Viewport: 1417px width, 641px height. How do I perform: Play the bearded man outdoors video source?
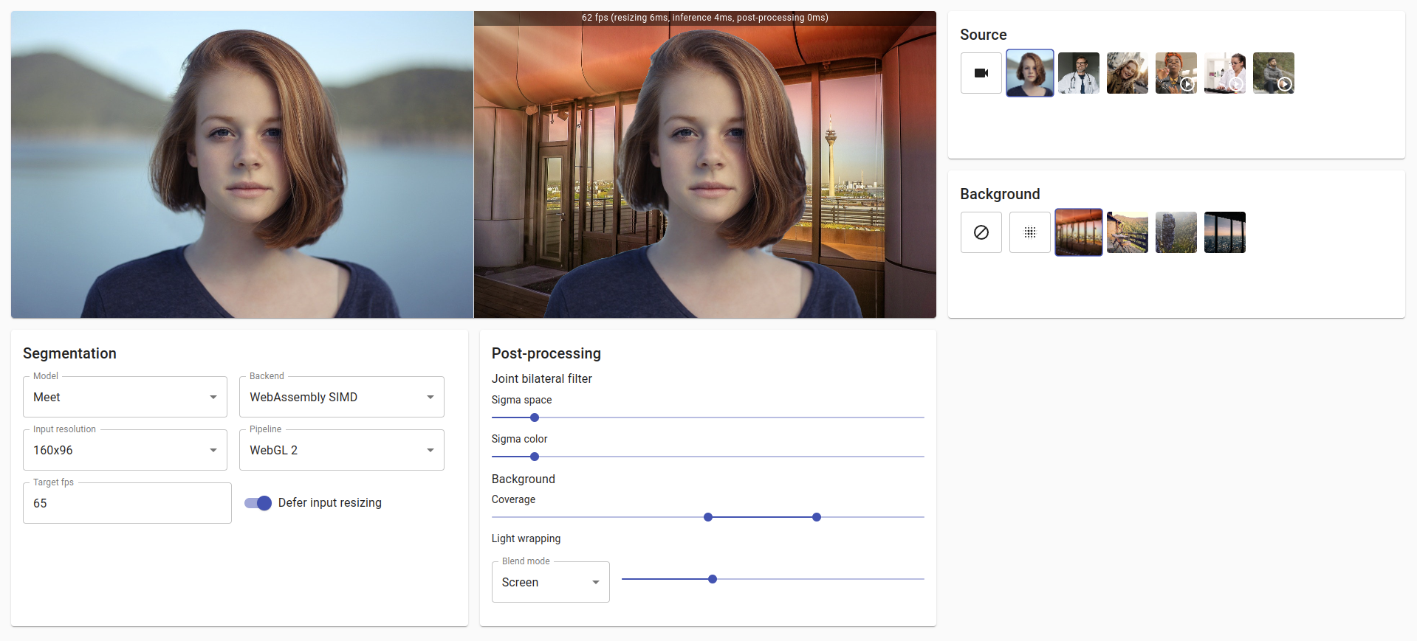coord(1274,73)
